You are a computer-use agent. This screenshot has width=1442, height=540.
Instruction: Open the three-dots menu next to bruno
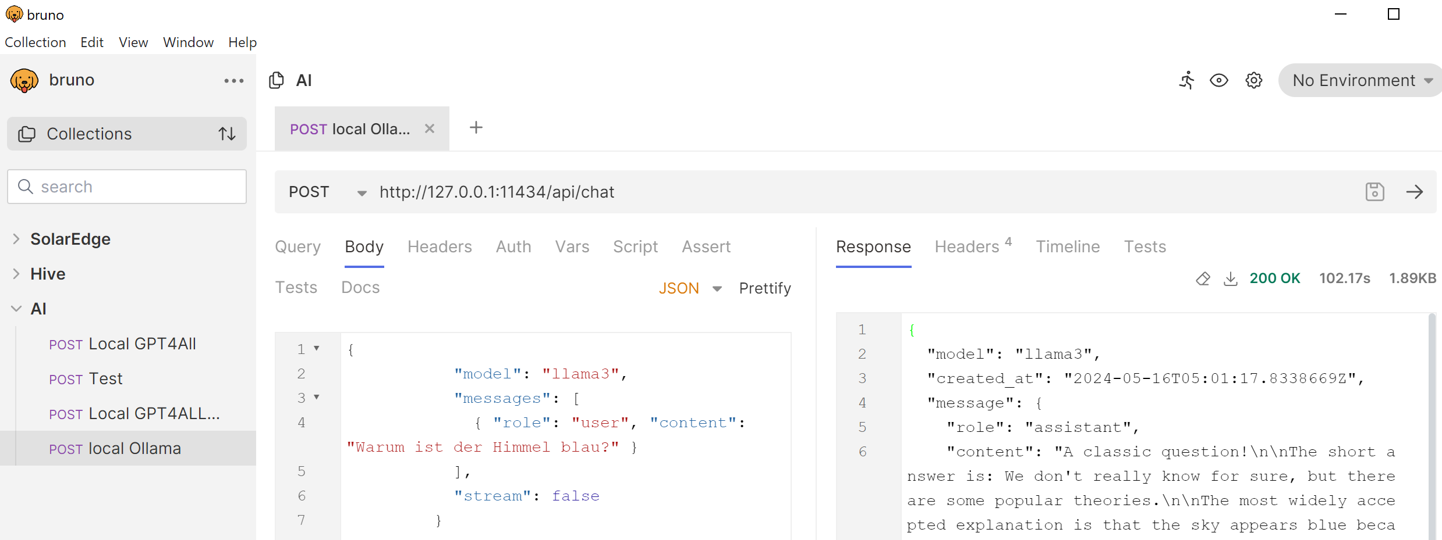234,81
